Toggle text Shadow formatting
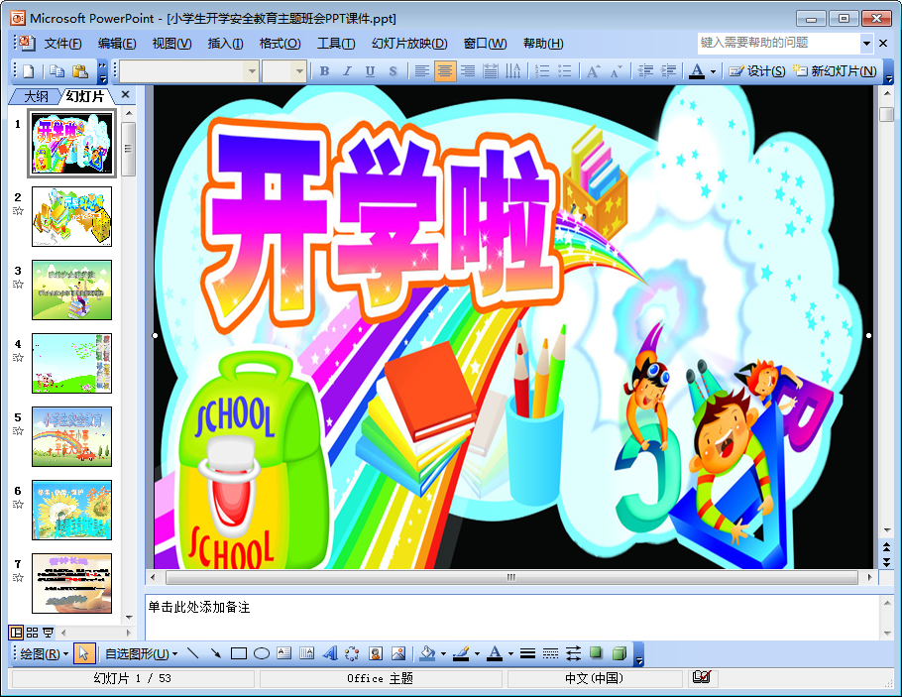Image resolution: width=902 pixels, height=697 pixels. (393, 71)
